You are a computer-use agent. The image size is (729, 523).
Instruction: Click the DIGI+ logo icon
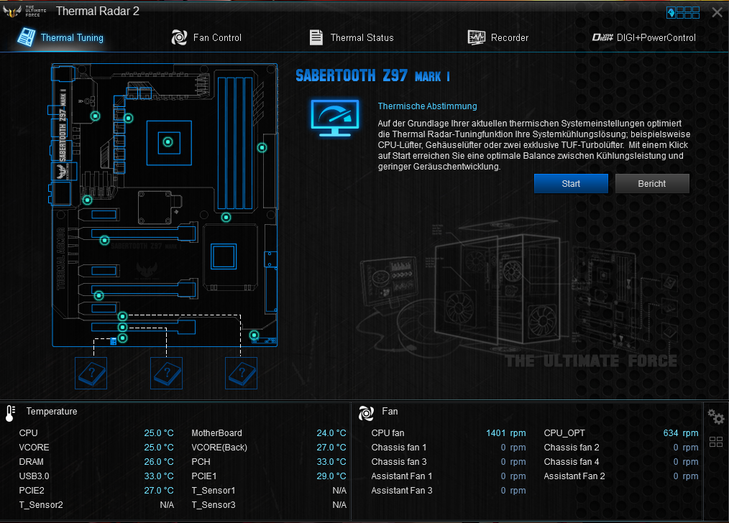tap(602, 37)
